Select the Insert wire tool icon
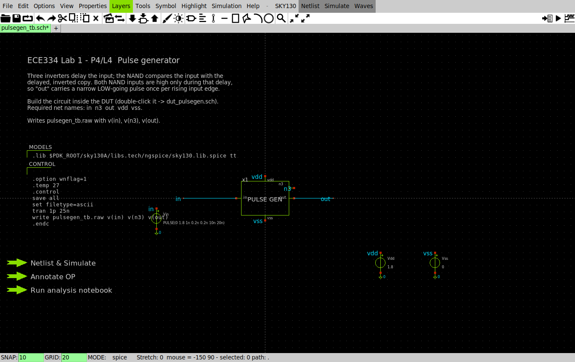 pyautogui.click(x=213, y=18)
